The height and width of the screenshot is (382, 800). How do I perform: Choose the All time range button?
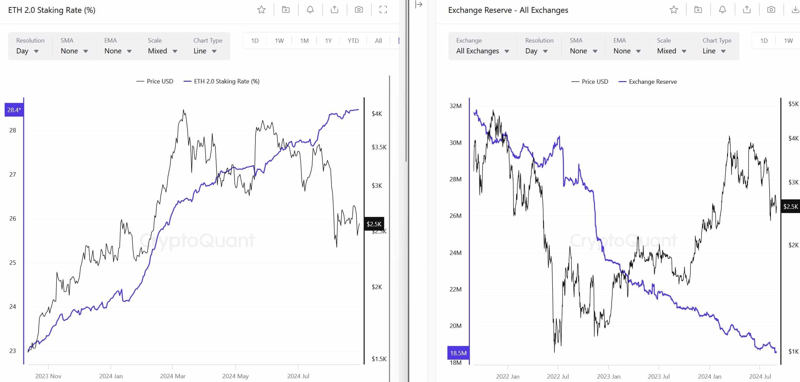point(378,41)
